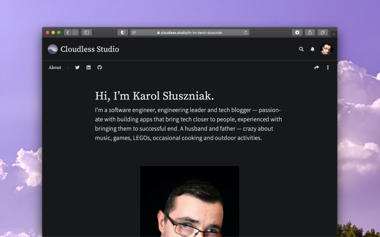Show downloads with the download icon

pyautogui.click(x=297, y=33)
